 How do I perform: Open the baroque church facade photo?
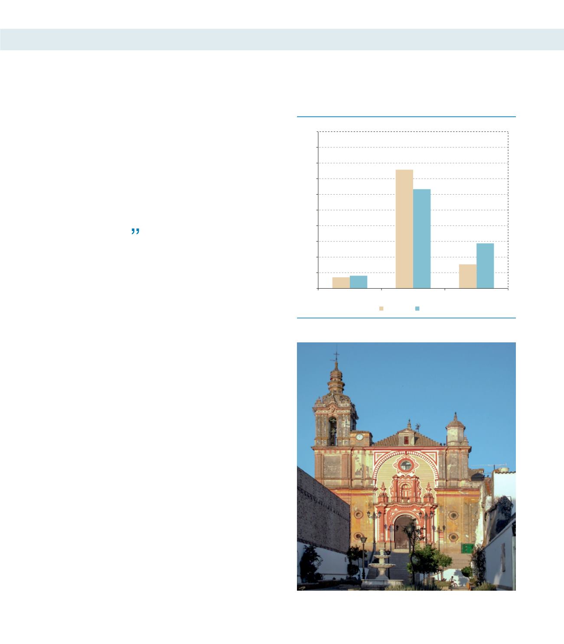(x=406, y=466)
